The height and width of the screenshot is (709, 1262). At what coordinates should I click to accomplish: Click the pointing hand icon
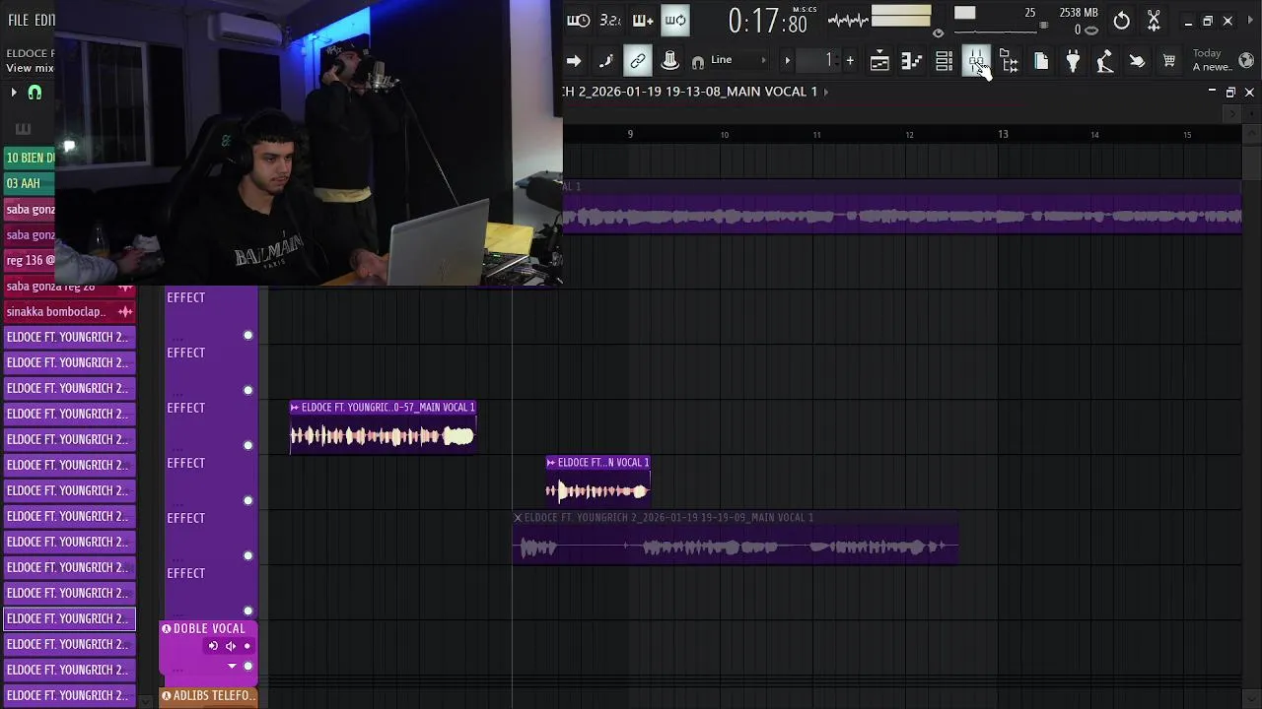click(x=1137, y=62)
